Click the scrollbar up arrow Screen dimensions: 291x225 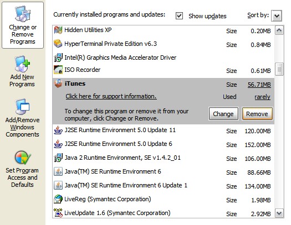279,30
